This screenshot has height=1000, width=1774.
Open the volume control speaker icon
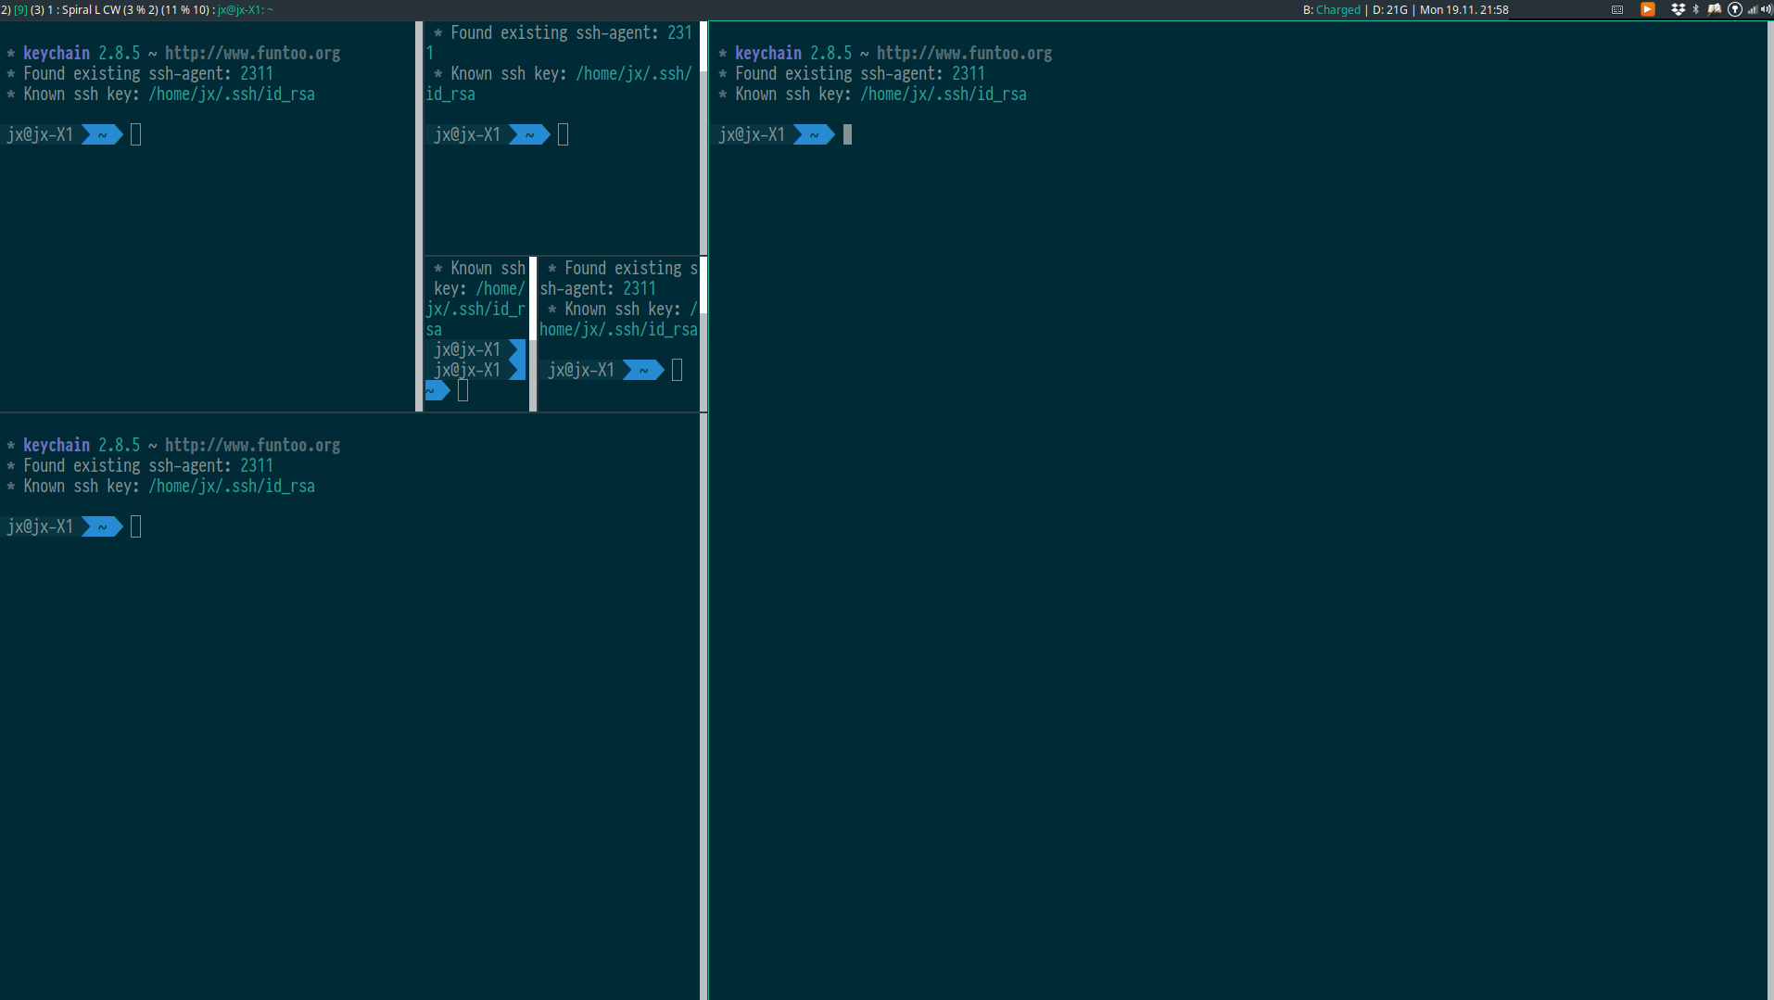click(x=1768, y=10)
